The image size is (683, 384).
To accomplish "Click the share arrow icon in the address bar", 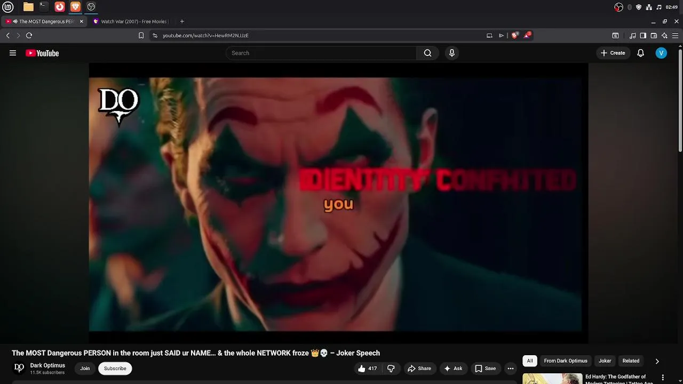I will click(501, 36).
